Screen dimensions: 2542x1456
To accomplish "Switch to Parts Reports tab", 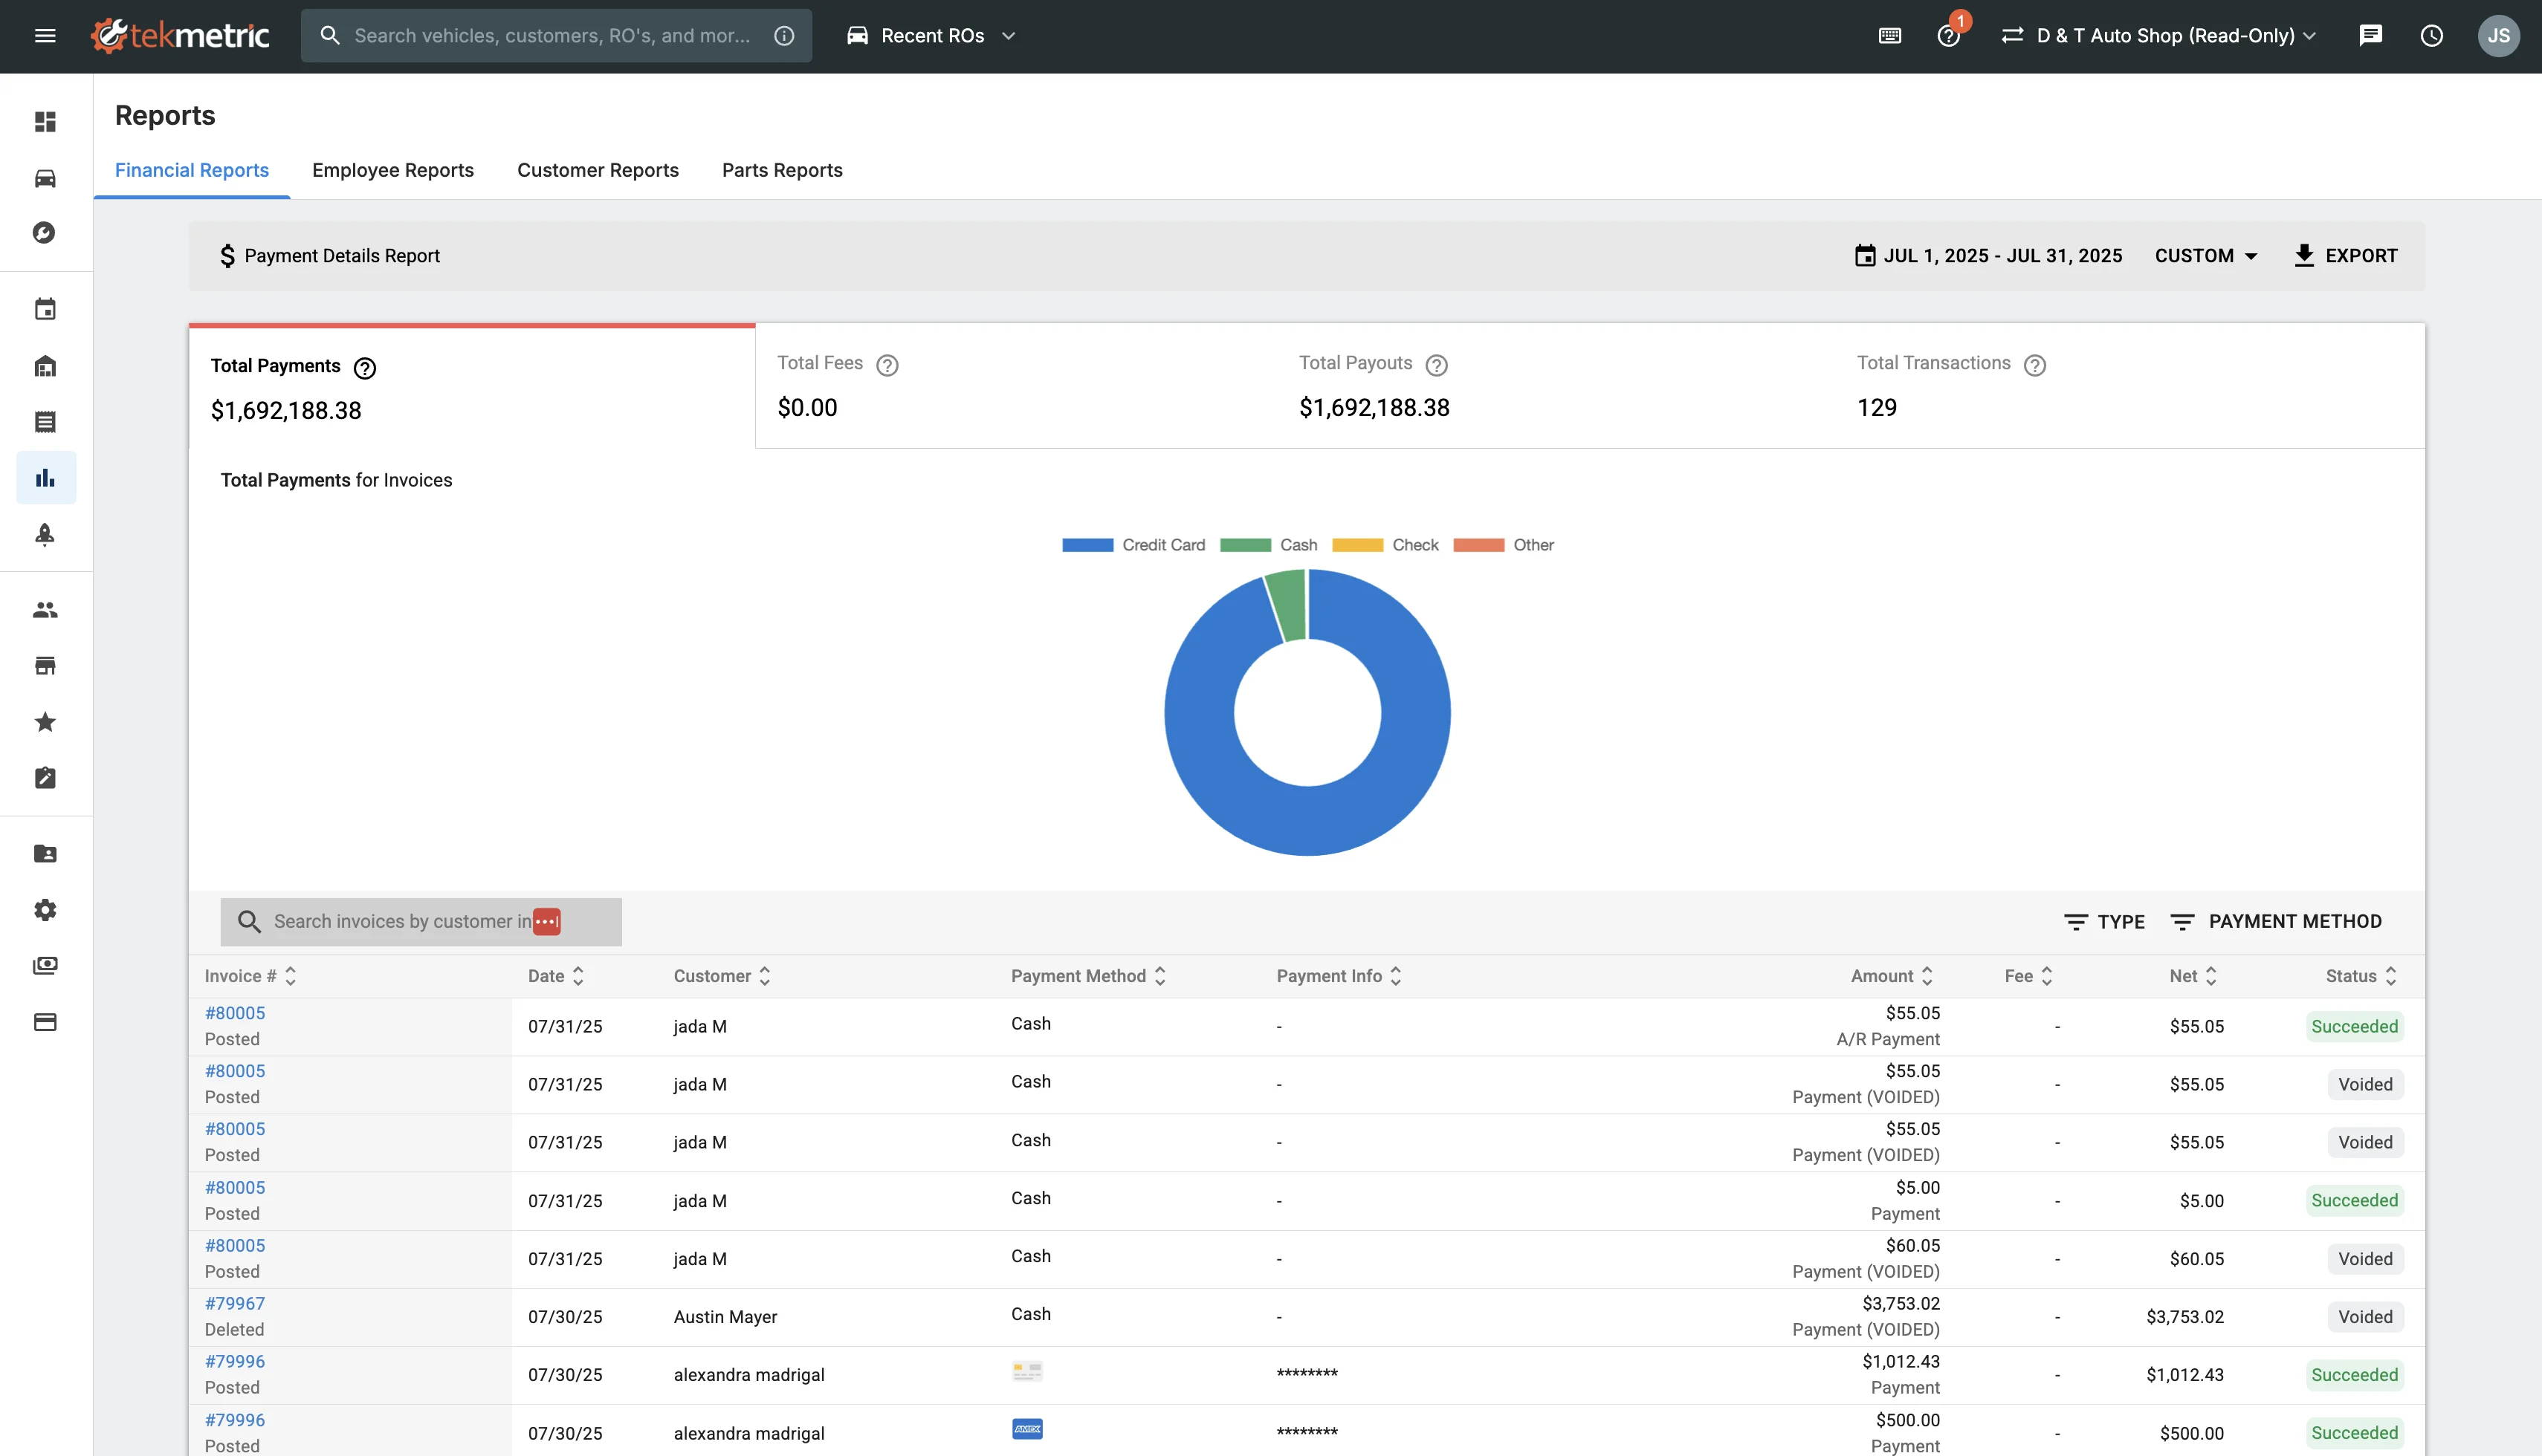I will coord(783,170).
